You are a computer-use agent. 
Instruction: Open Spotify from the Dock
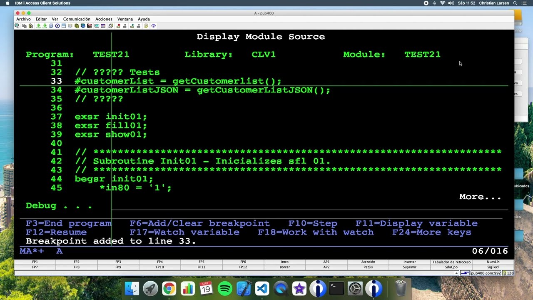(225, 288)
